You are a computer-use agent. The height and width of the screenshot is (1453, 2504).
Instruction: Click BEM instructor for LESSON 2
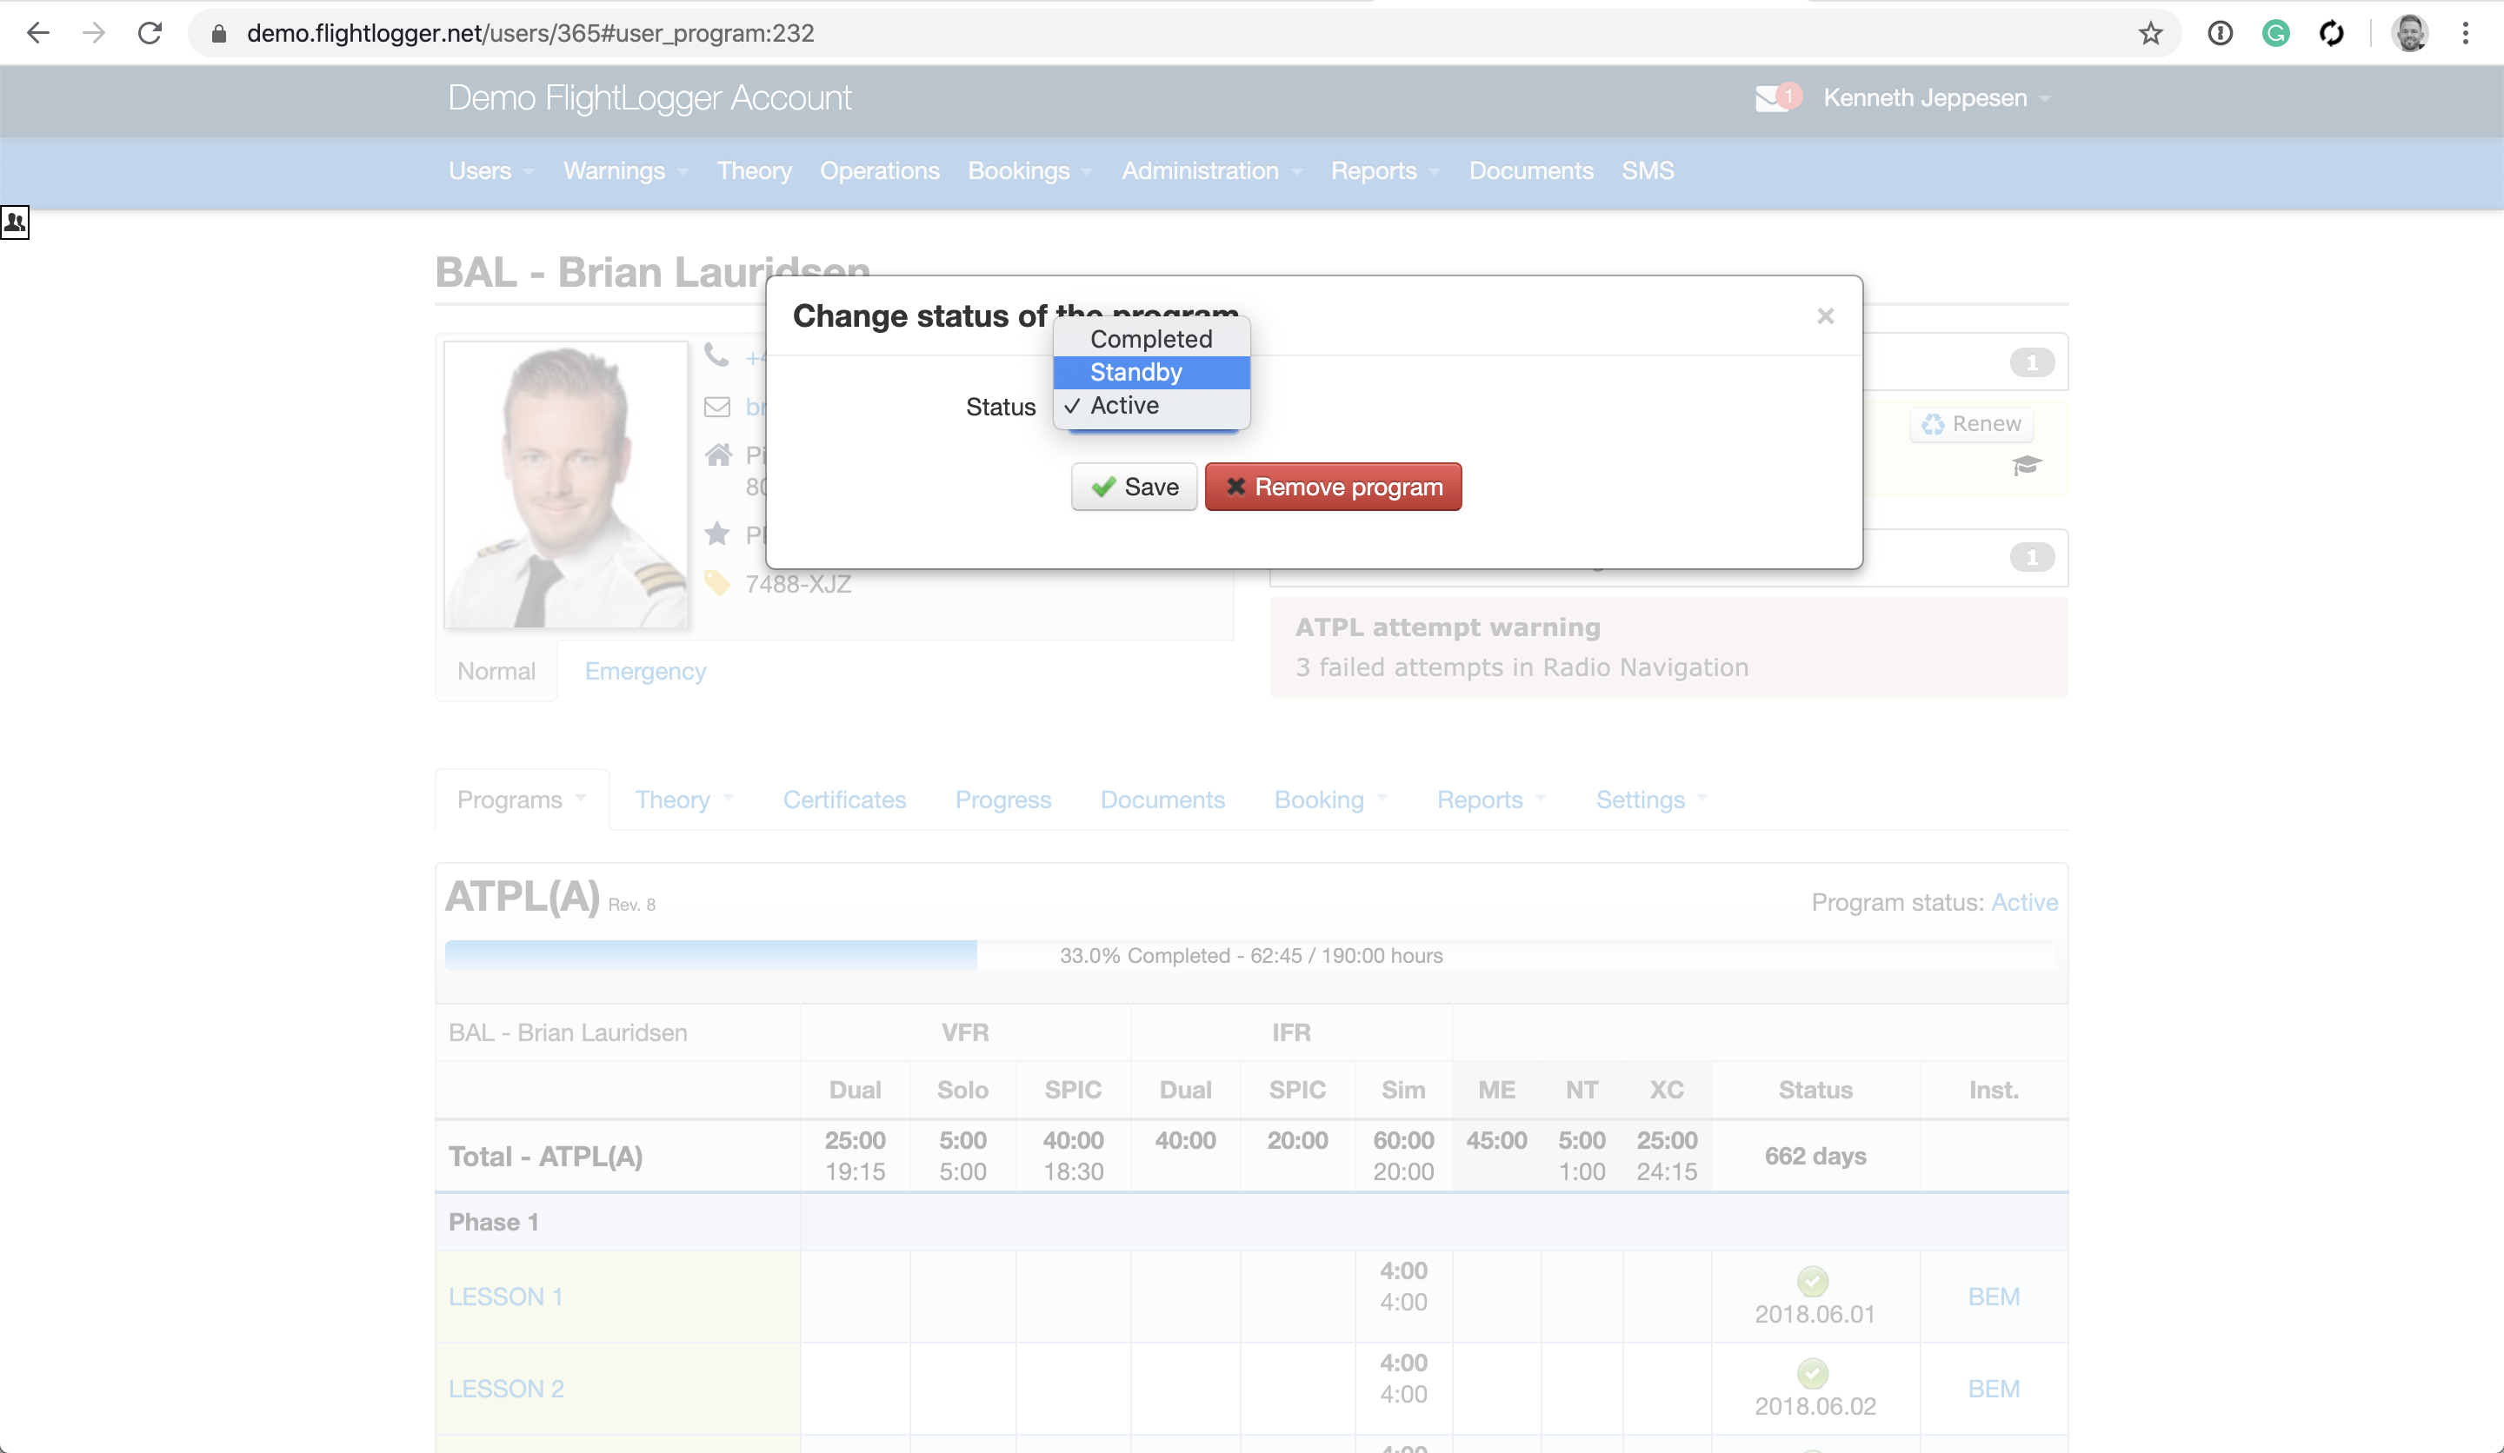[1994, 1390]
